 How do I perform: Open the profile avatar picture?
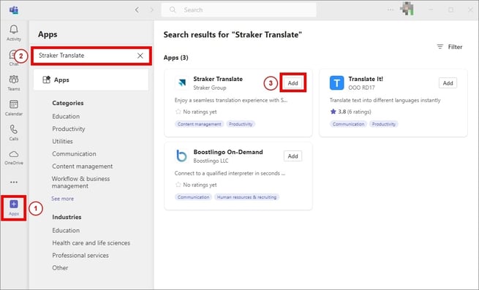(407, 9)
